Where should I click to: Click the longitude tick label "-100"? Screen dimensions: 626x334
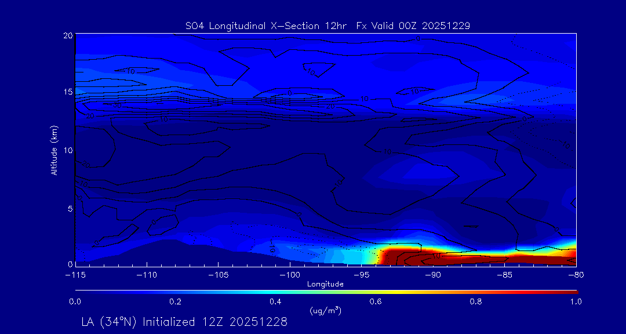(290, 275)
